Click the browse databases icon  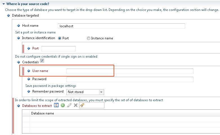56,105
